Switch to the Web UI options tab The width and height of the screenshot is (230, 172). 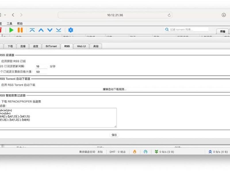[81, 46]
